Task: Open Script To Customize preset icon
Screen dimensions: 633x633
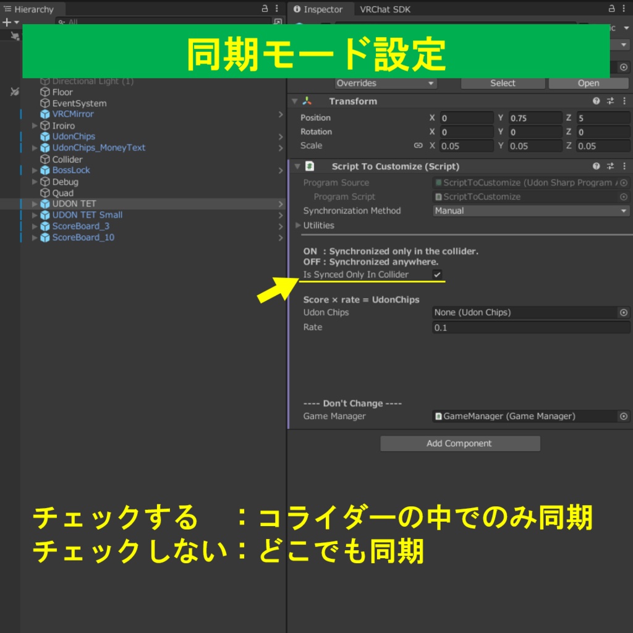Action: 610,166
